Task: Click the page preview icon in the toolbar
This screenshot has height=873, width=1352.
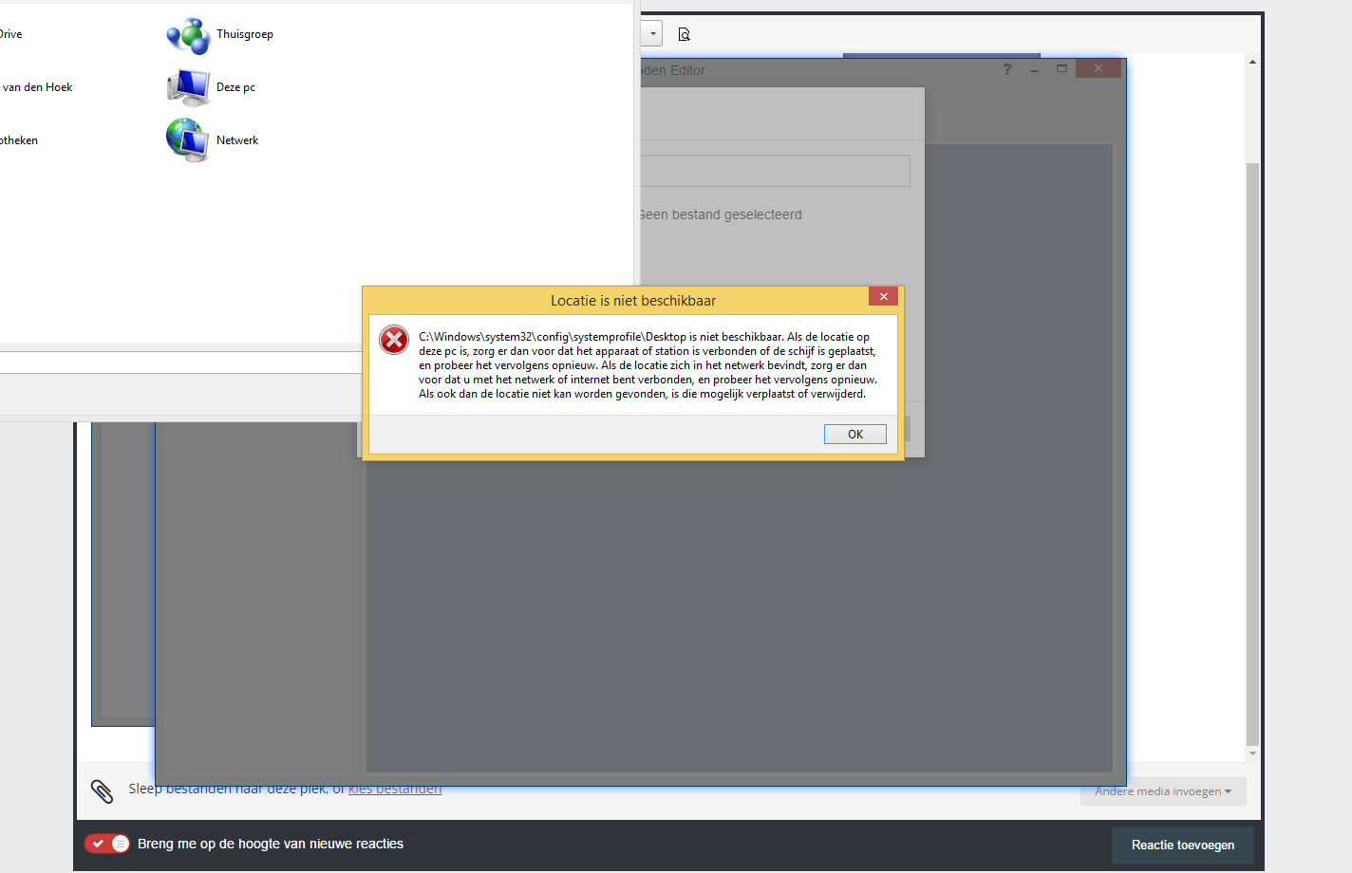Action: (x=684, y=34)
